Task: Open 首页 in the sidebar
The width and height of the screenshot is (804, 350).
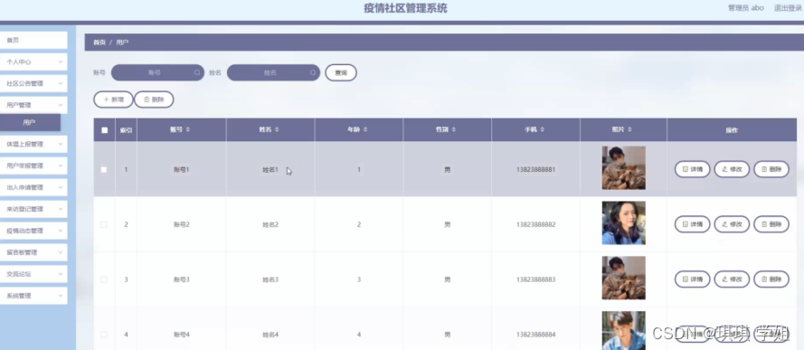Action: click(33, 41)
